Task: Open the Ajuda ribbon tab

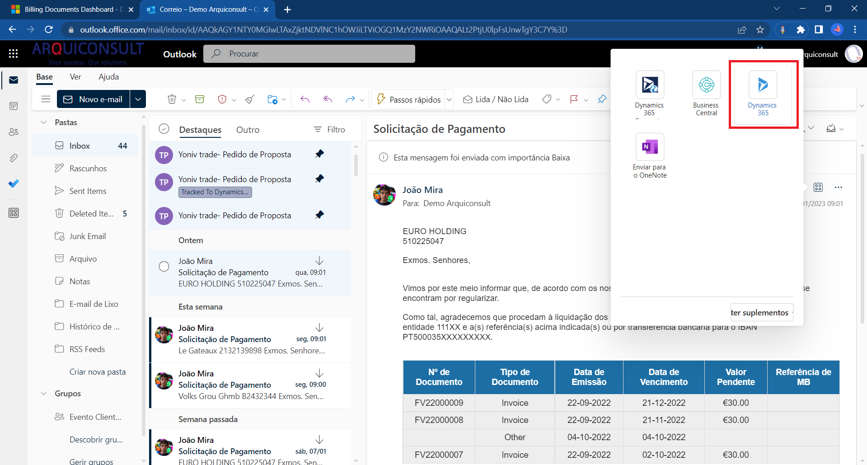Action: pos(108,77)
